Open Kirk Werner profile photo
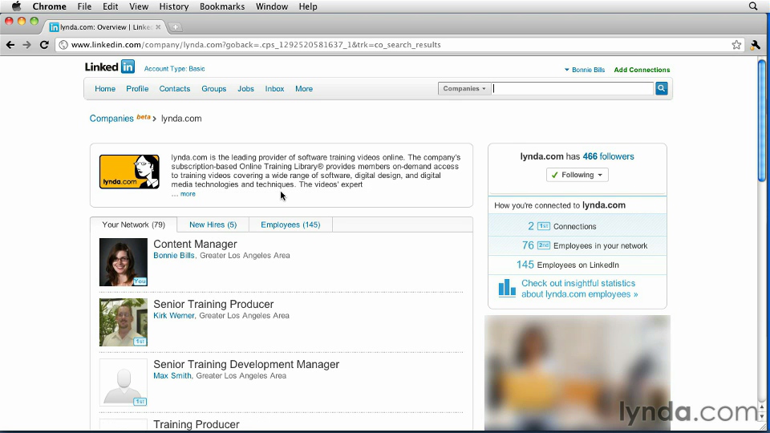The width and height of the screenshot is (770, 433). (x=124, y=322)
